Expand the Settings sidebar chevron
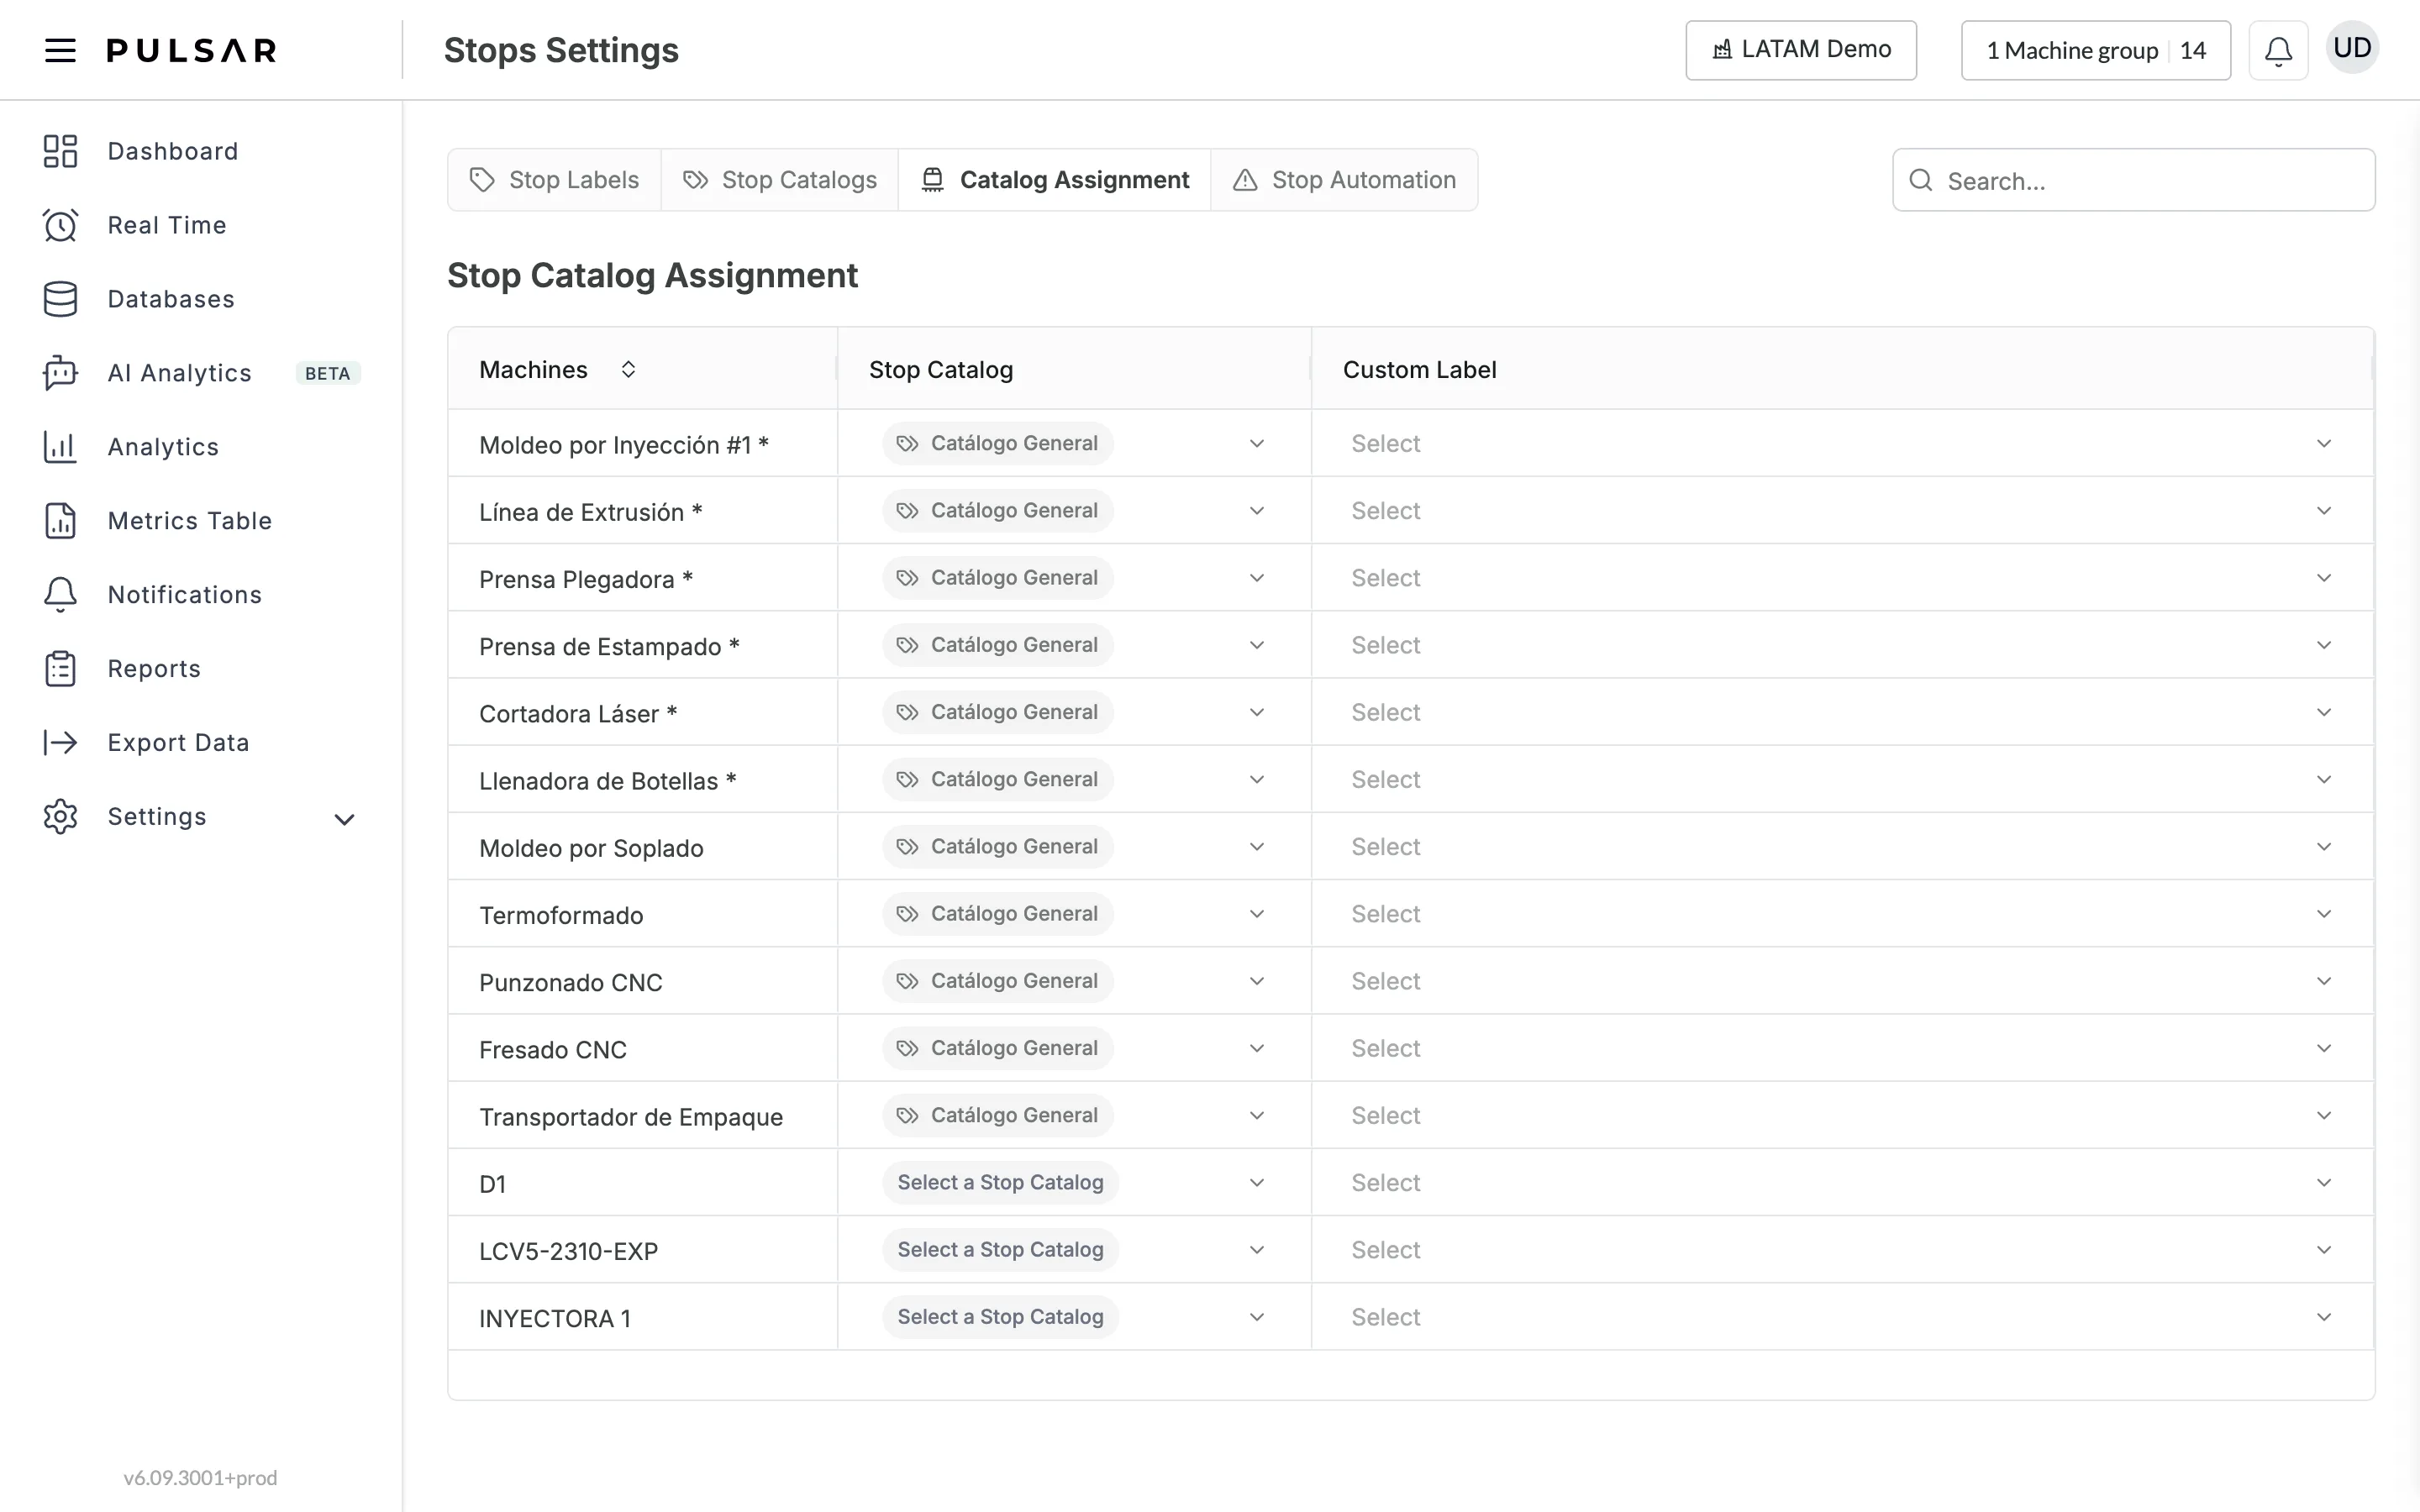The height and width of the screenshot is (1512, 2420). pyautogui.click(x=344, y=820)
